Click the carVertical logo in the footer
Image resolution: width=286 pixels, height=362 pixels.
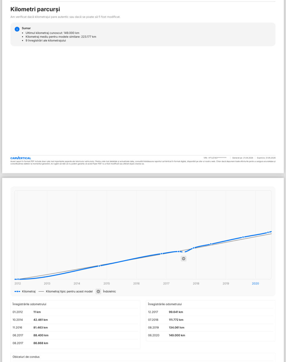21,158
